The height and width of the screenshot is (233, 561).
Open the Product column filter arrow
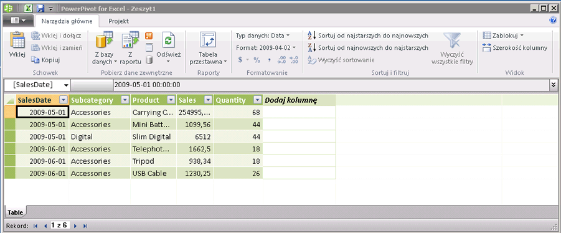click(171, 100)
